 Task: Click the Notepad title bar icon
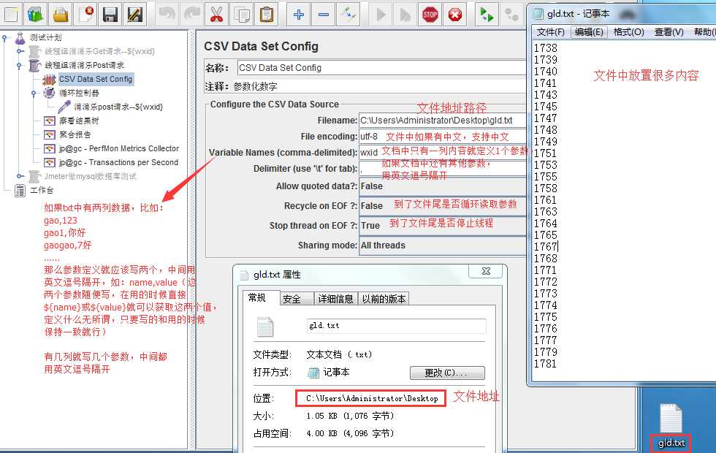click(x=539, y=14)
